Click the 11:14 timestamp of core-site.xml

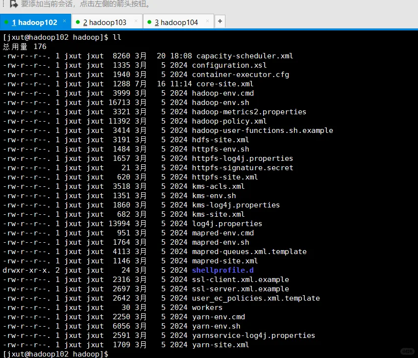pyautogui.click(x=181, y=84)
